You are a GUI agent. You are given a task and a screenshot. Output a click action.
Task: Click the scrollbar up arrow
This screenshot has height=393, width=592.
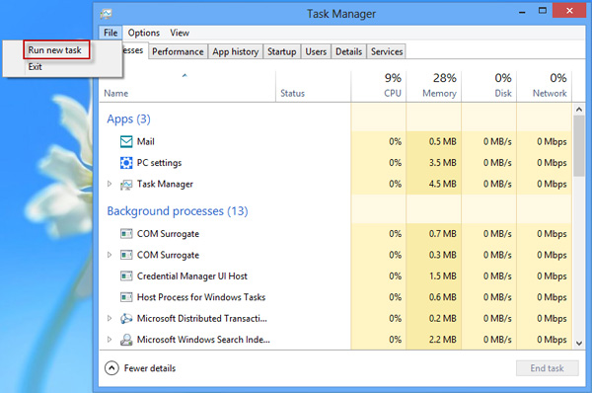(x=579, y=110)
